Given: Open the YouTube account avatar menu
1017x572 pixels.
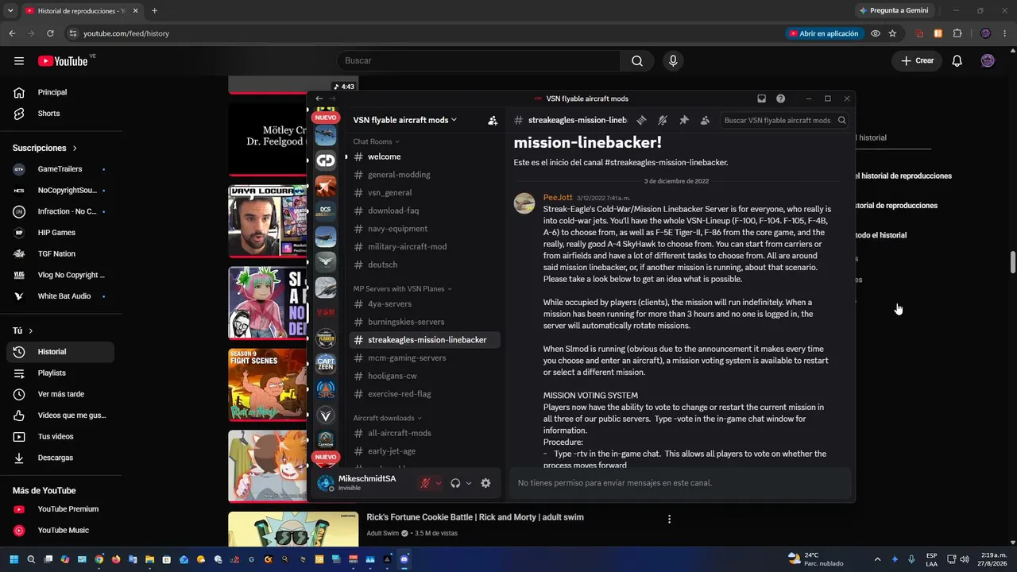Looking at the screenshot, I should 988,61.
